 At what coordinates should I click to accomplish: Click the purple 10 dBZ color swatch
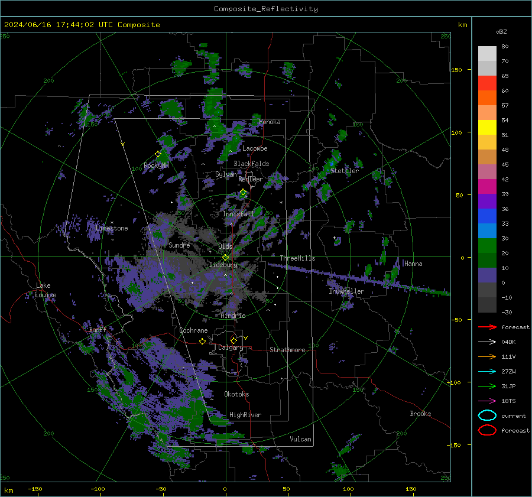click(487, 275)
